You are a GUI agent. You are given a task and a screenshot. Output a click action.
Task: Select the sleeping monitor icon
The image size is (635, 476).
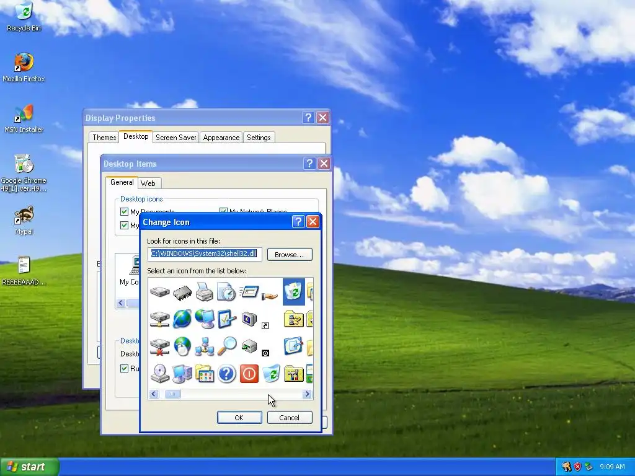(249, 319)
